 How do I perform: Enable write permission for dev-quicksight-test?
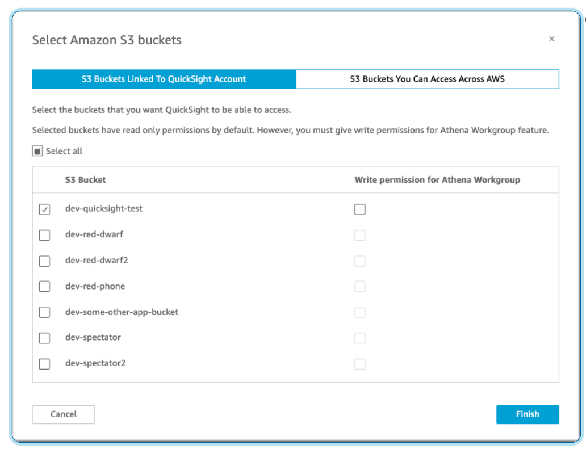tap(360, 209)
